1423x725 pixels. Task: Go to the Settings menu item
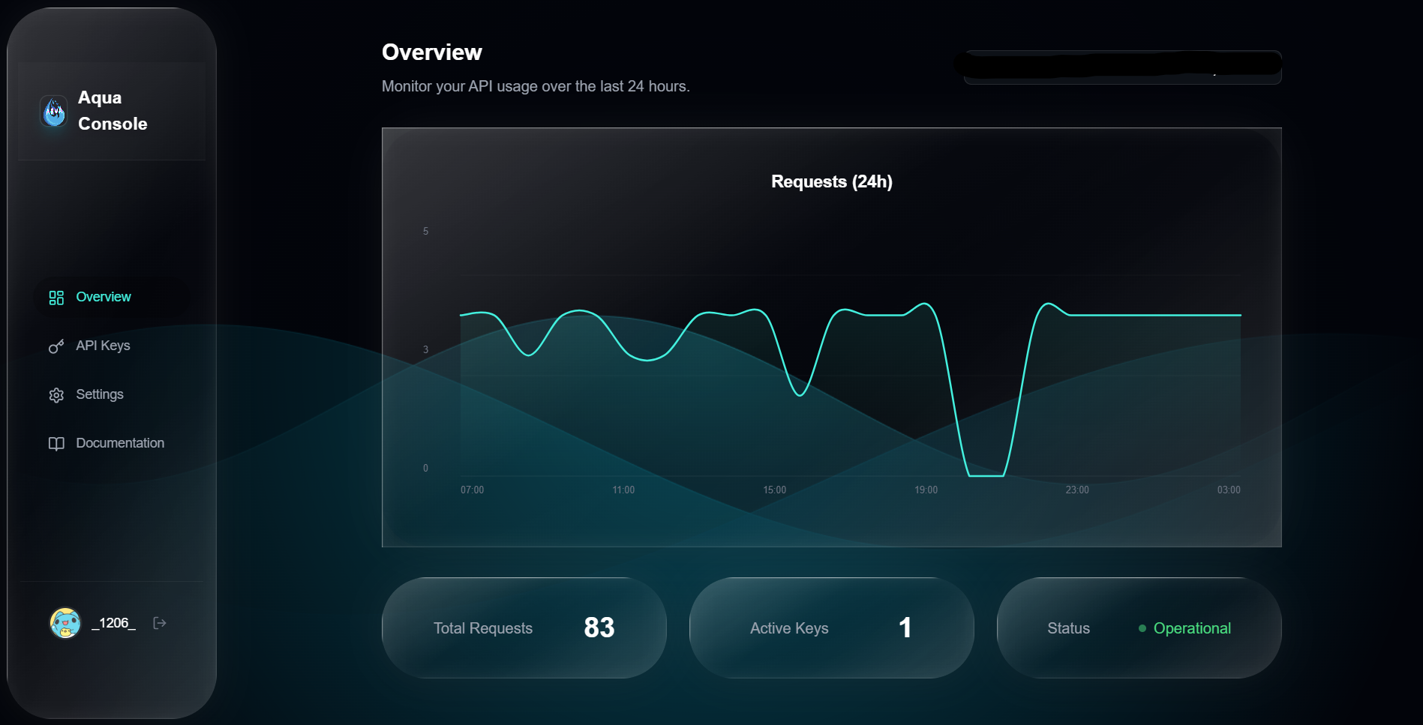click(x=100, y=394)
